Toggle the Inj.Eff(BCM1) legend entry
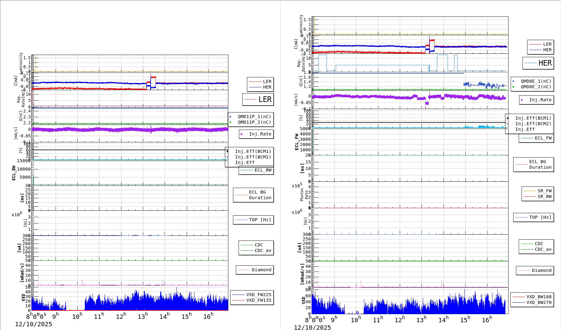Screen dimensions: 561x330 click(253, 152)
